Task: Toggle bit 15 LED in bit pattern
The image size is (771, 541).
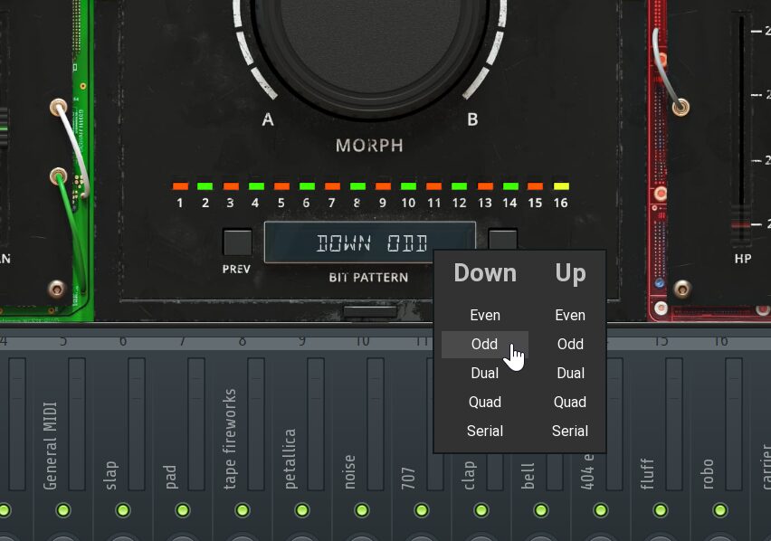Action: (x=536, y=186)
